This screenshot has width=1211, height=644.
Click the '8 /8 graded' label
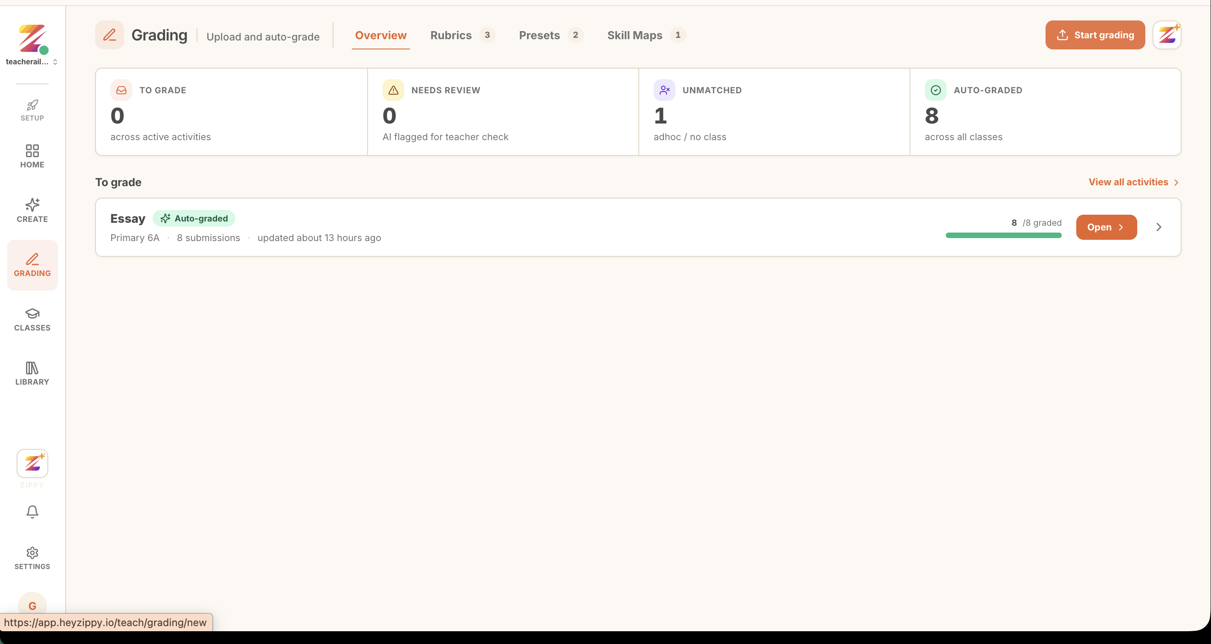[x=1036, y=223]
